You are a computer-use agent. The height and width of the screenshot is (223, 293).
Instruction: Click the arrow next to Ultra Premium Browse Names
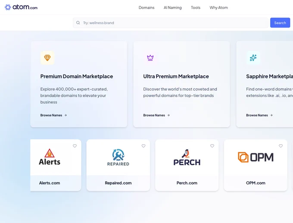[168, 115]
